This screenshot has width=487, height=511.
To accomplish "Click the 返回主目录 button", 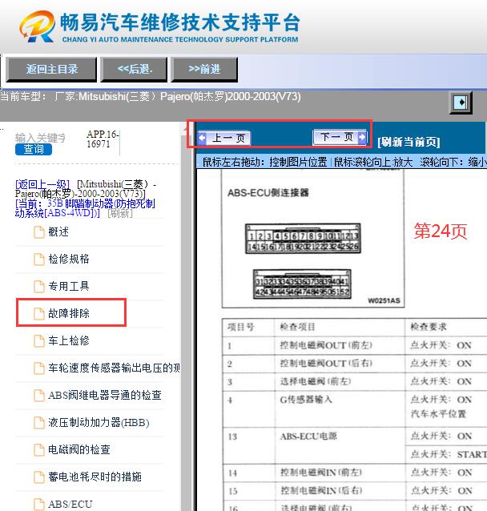I will click(x=51, y=70).
